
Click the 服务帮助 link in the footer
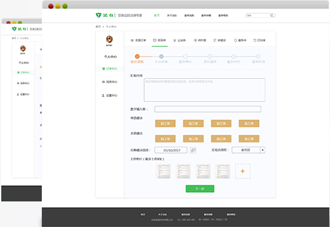click(x=231, y=215)
